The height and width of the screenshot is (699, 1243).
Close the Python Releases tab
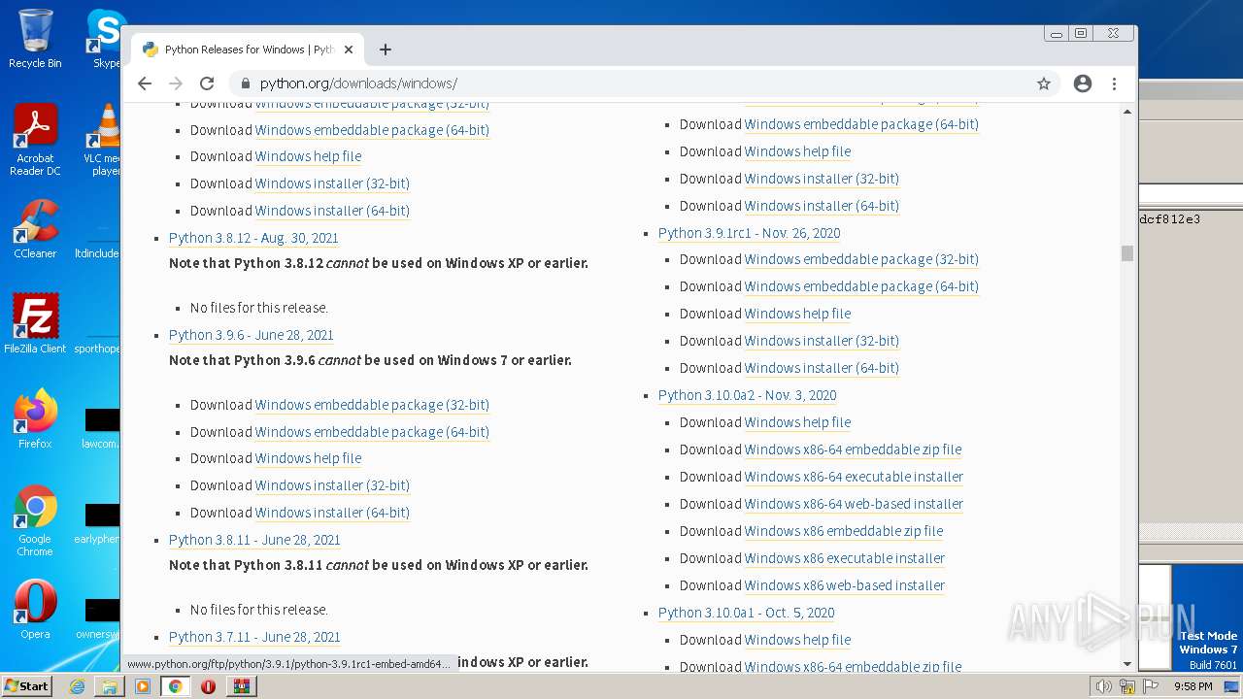point(349,50)
